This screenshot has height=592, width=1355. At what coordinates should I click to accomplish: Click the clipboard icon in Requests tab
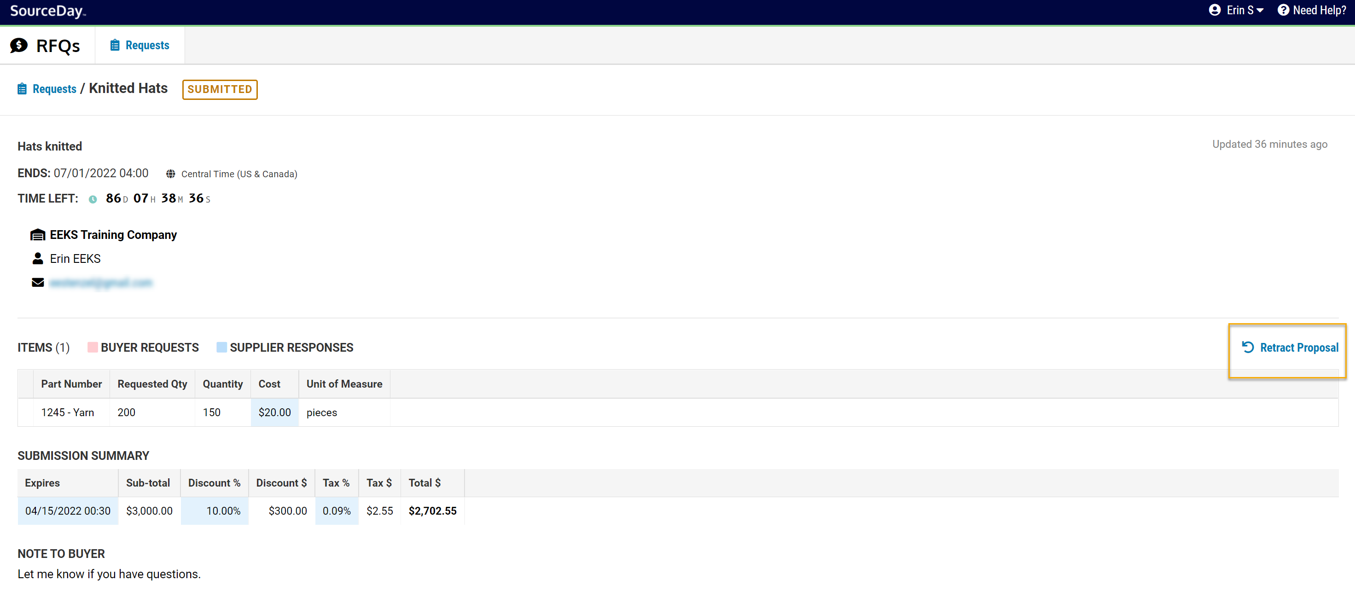[115, 45]
